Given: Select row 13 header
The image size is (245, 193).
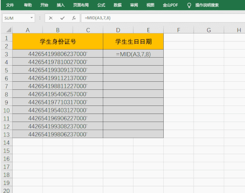Looking at the screenshot, I should tap(6, 134).
